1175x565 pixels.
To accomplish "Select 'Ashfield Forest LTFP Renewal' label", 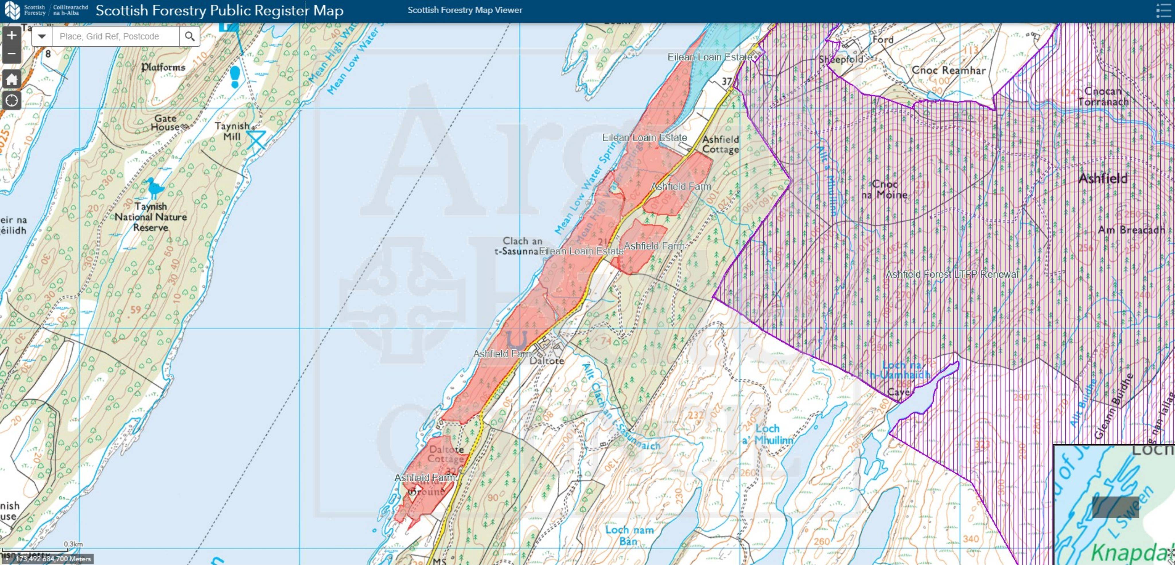I will pyautogui.click(x=952, y=274).
